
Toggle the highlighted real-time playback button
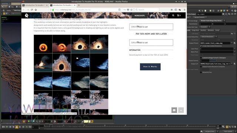[227, 127]
